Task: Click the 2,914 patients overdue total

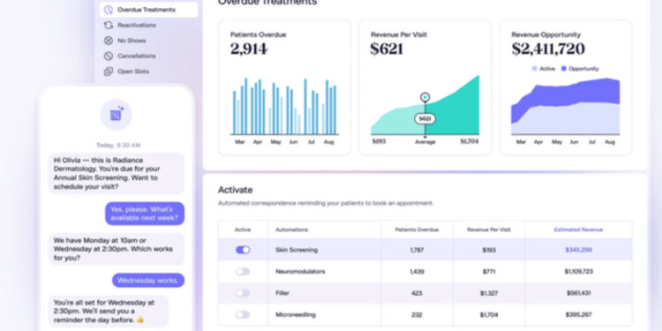Action: click(249, 49)
